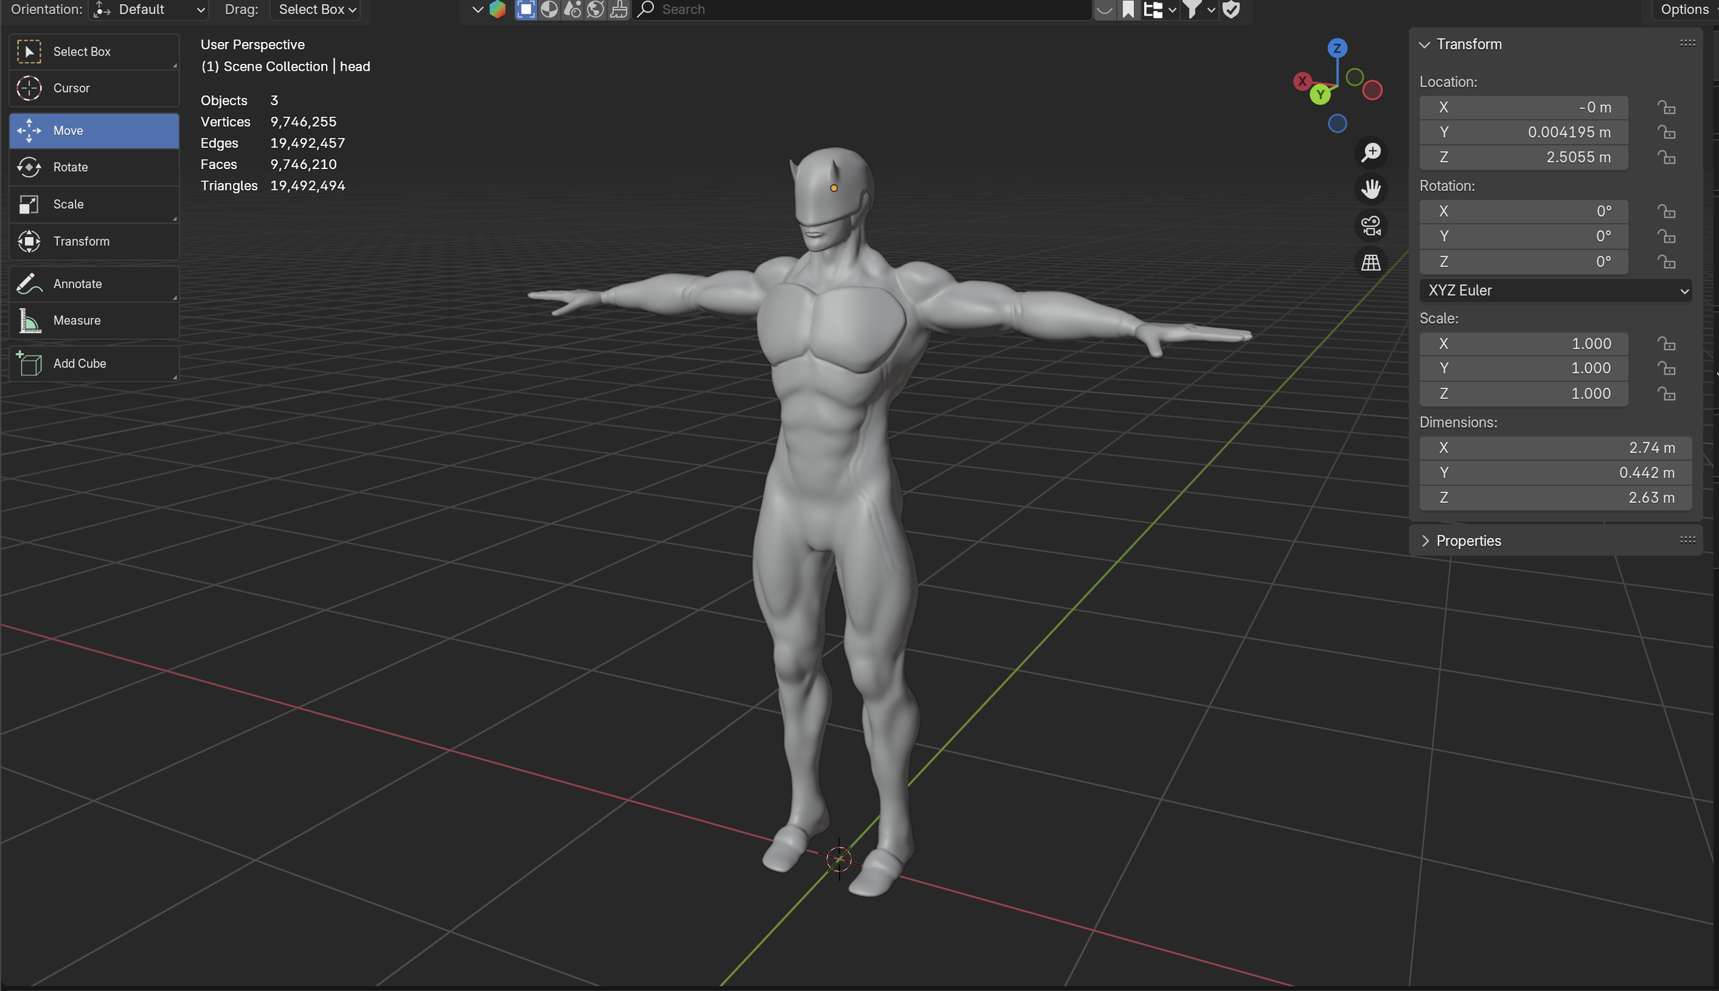Screen dimensions: 1719x991
Task: Open the XYZ Euler rotation mode dropdown
Action: [x=1555, y=291]
